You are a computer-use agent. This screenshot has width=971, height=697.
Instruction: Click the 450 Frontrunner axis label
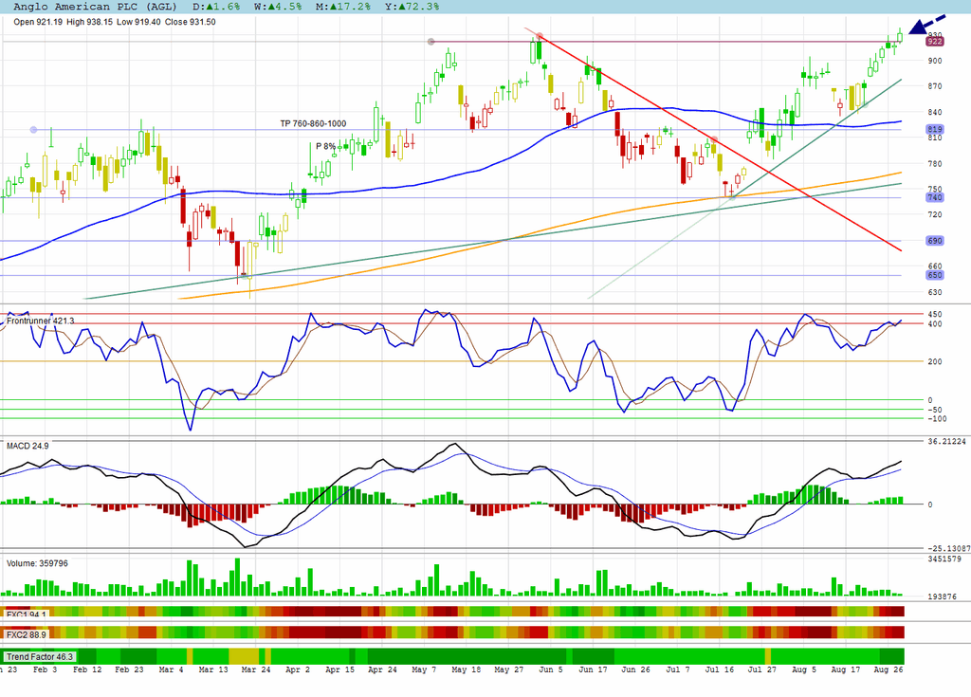pos(934,314)
